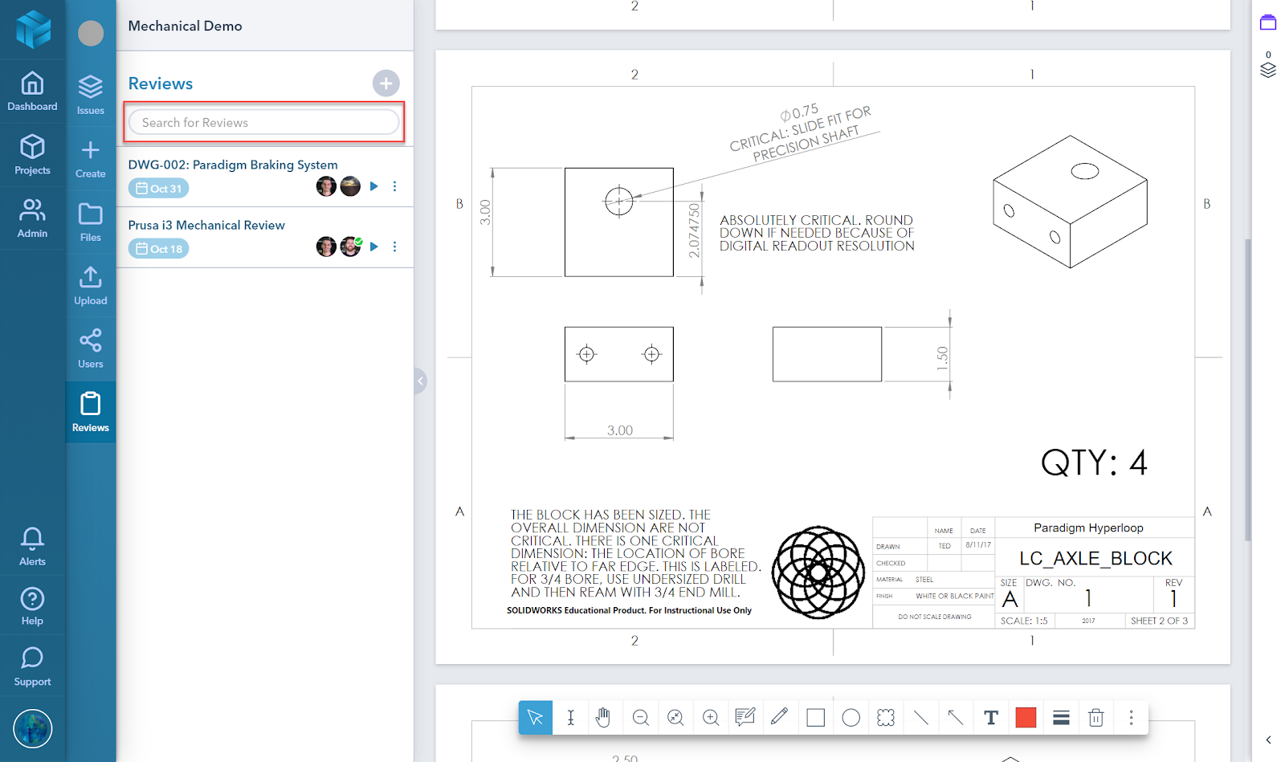Select the pointer selection tool

click(x=536, y=717)
